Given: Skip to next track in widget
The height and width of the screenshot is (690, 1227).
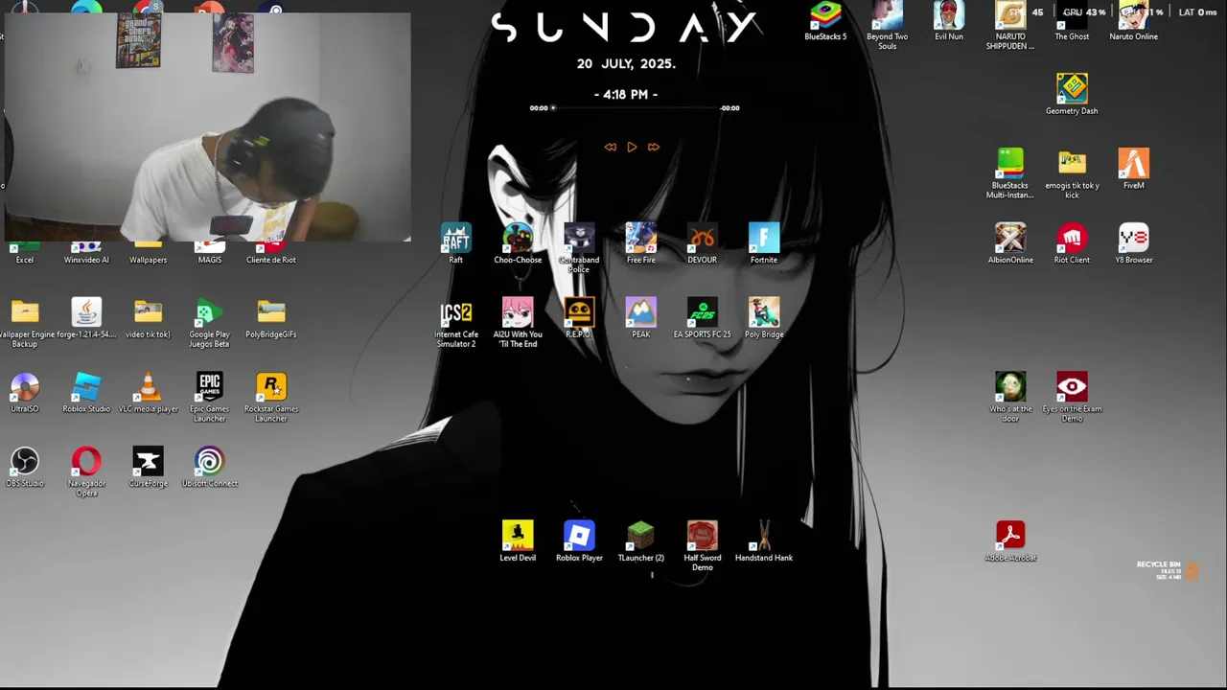Looking at the screenshot, I should (654, 147).
